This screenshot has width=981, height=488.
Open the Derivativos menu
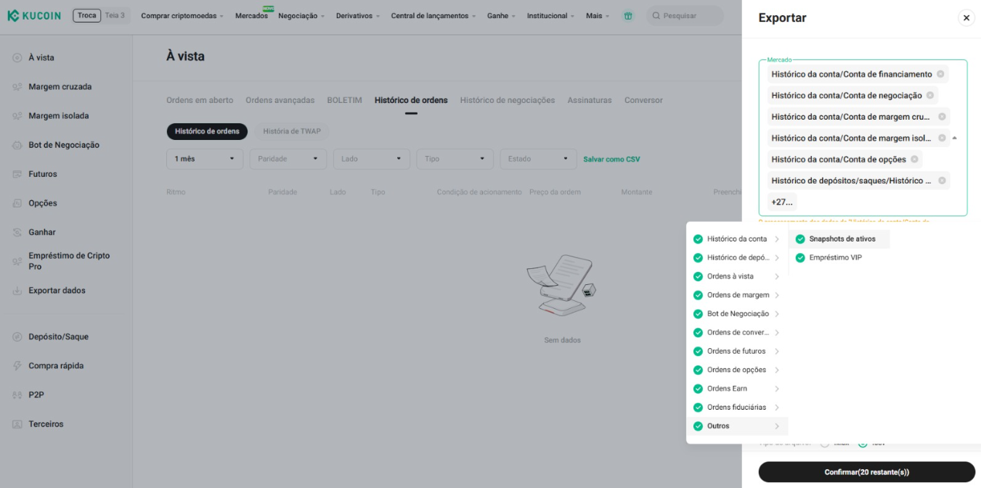[358, 15]
